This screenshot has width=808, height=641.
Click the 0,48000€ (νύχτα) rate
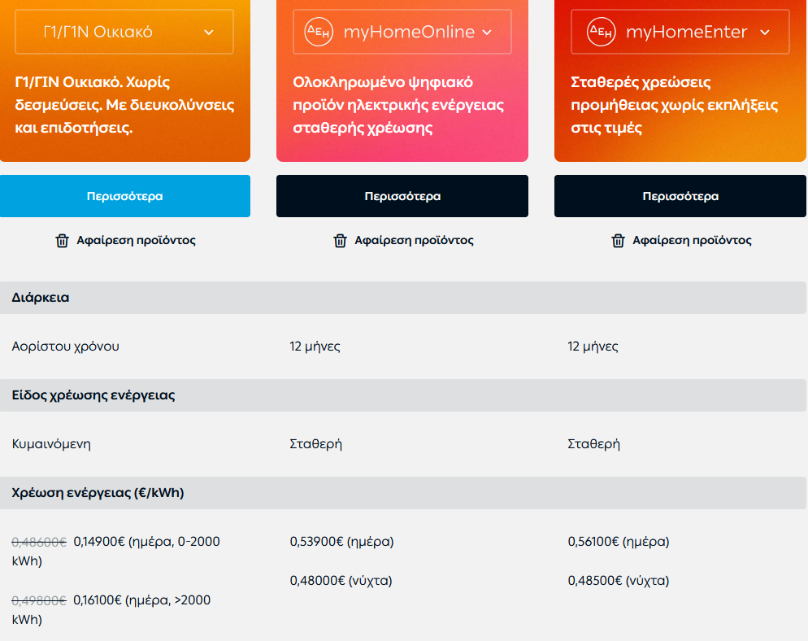point(341,581)
